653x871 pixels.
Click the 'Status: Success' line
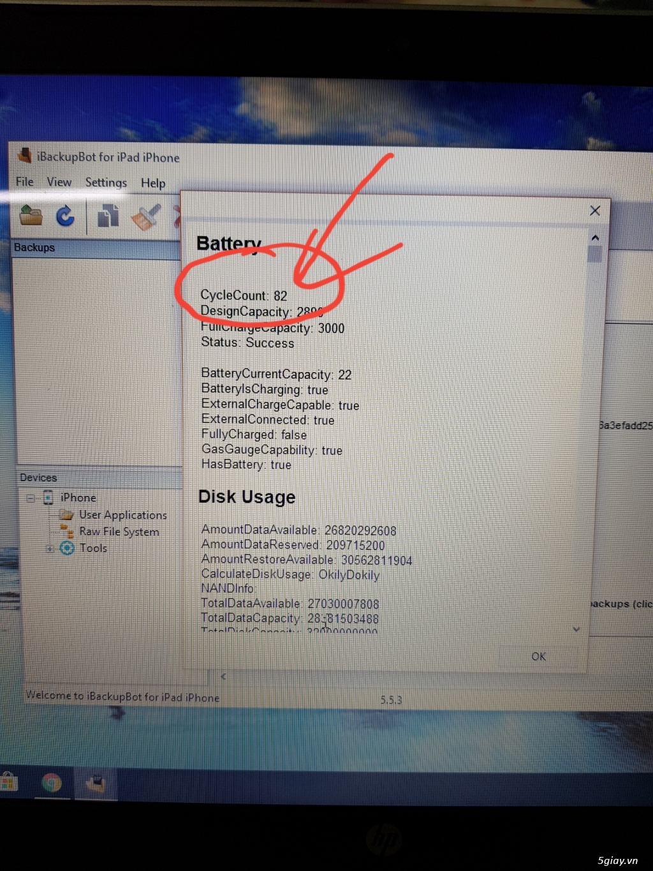[247, 343]
